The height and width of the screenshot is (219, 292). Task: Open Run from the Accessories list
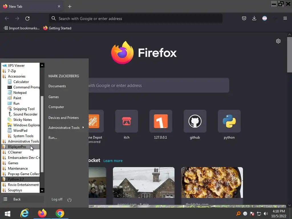coord(16,103)
